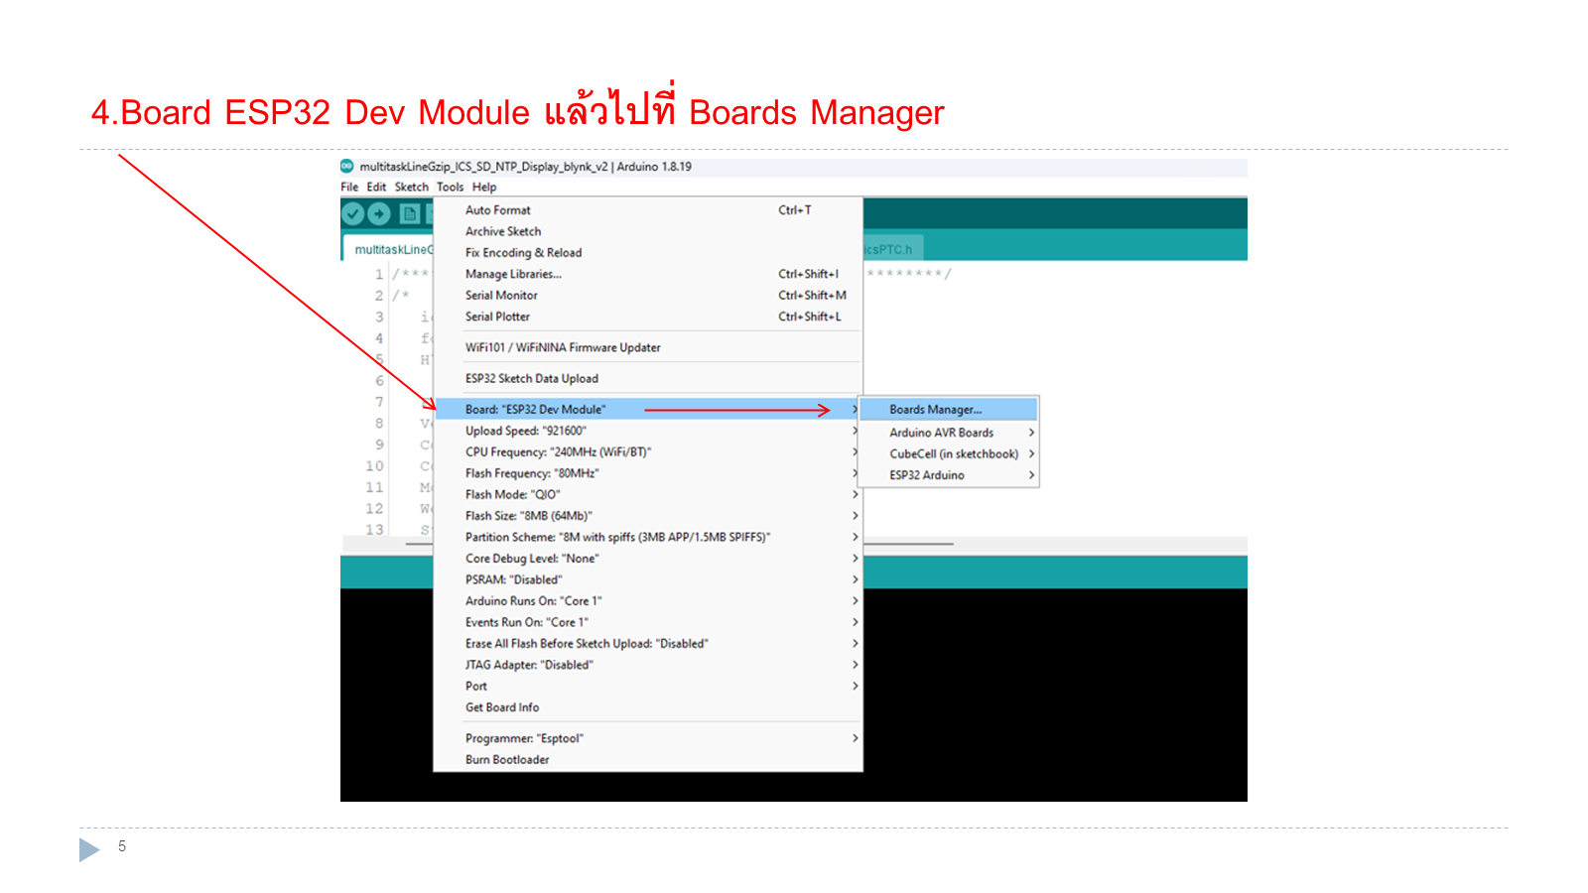Open Serial Plotter from menu
Viewport: 1588px width, 893px height.
point(648,317)
